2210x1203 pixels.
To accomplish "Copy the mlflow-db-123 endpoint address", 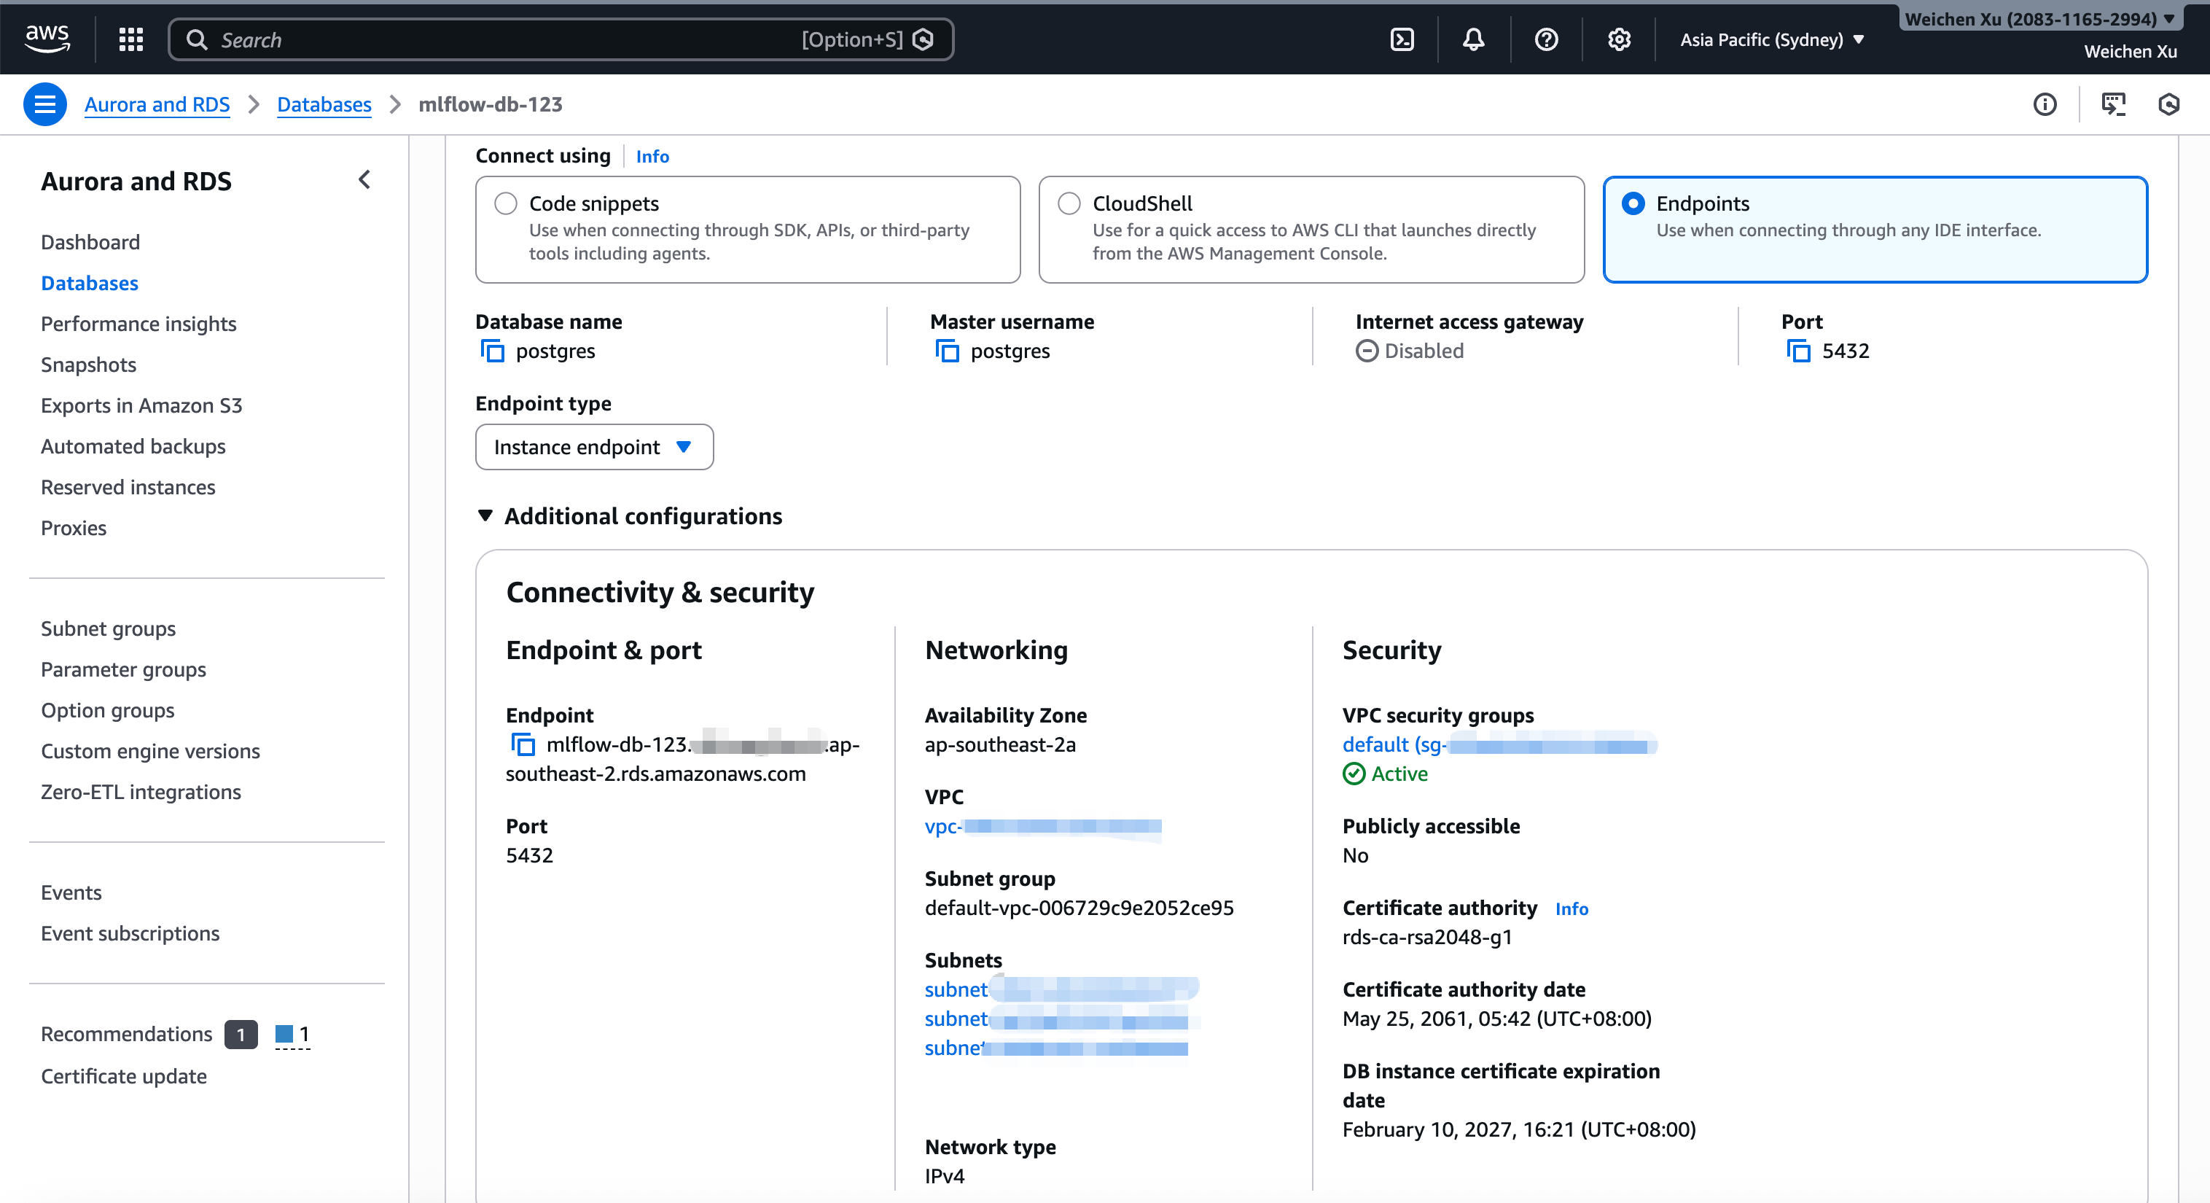I will (523, 744).
